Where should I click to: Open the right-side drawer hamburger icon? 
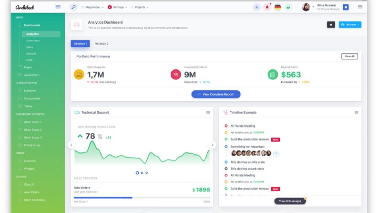point(360,7)
